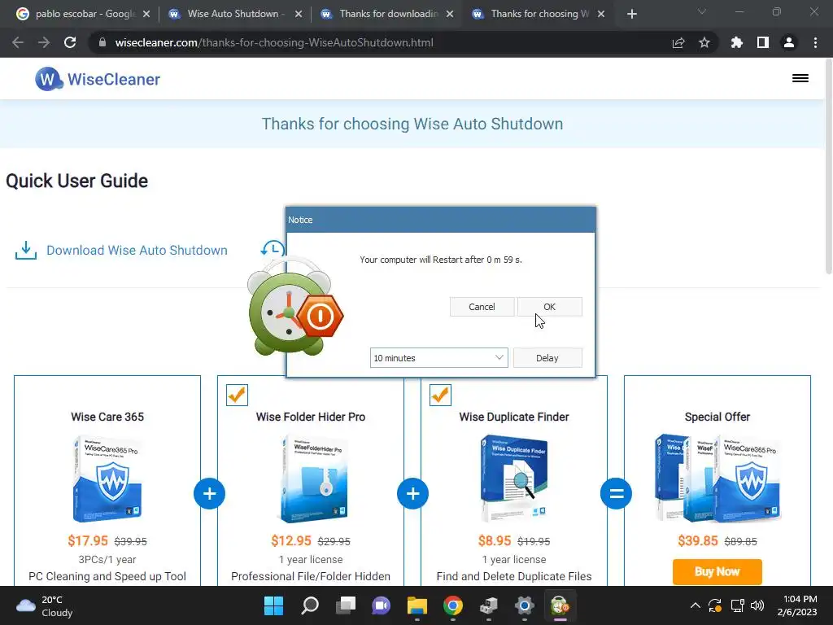Image resolution: width=833 pixels, height=625 pixels.
Task: Open taskbar Search
Action: 310,605
